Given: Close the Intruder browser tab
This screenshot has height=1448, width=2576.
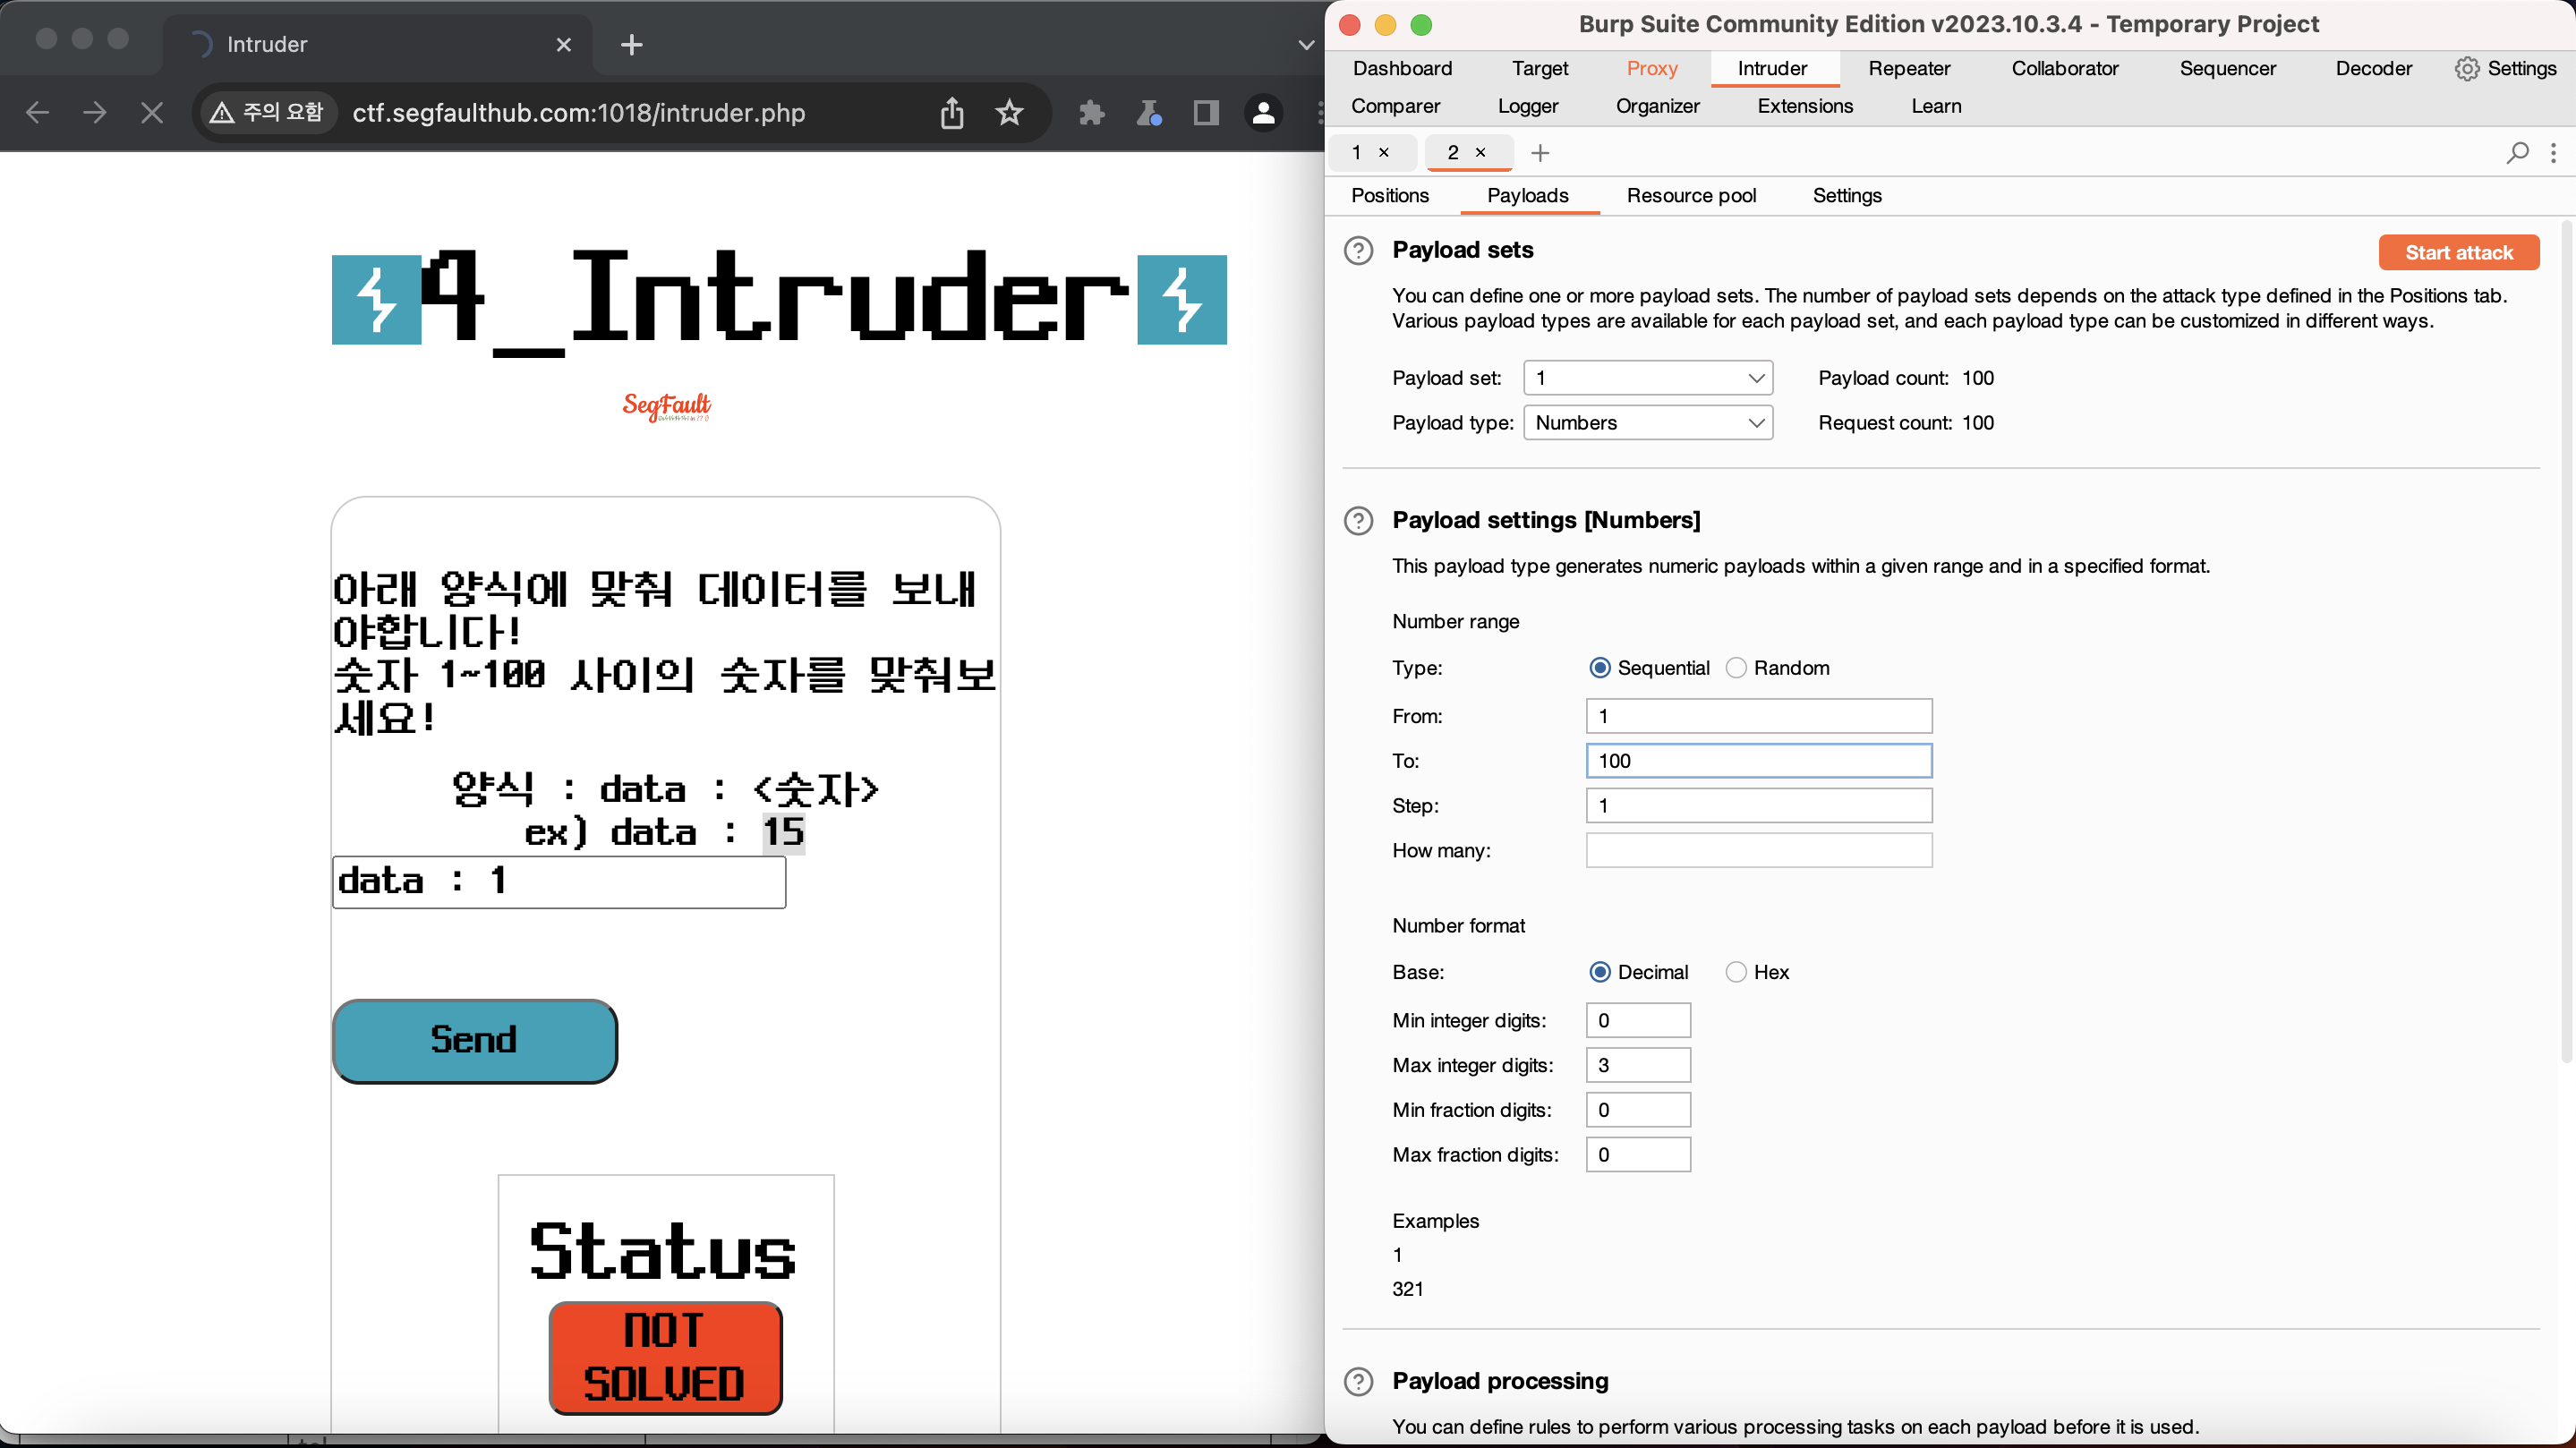Looking at the screenshot, I should coord(563,44).
